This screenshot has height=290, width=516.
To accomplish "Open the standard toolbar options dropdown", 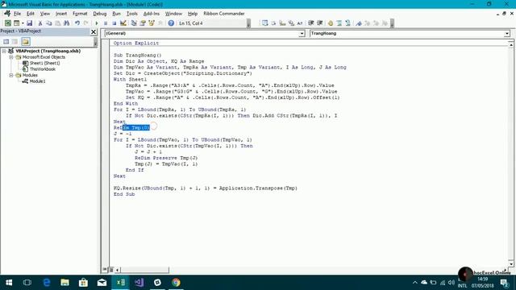I will [x=248, y=23].
